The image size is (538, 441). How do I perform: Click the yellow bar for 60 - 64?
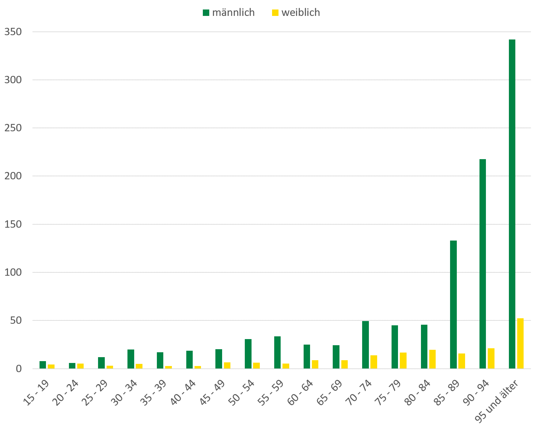tap(315, 364)
